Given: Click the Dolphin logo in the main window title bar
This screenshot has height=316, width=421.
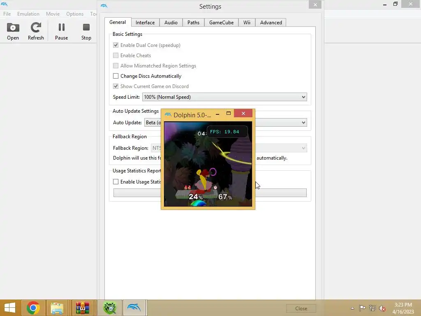Looking at the screenshot, I should tap(4, 4).
